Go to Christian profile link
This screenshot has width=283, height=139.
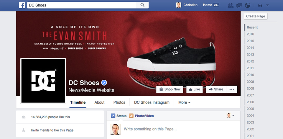(x=190, y=5)
